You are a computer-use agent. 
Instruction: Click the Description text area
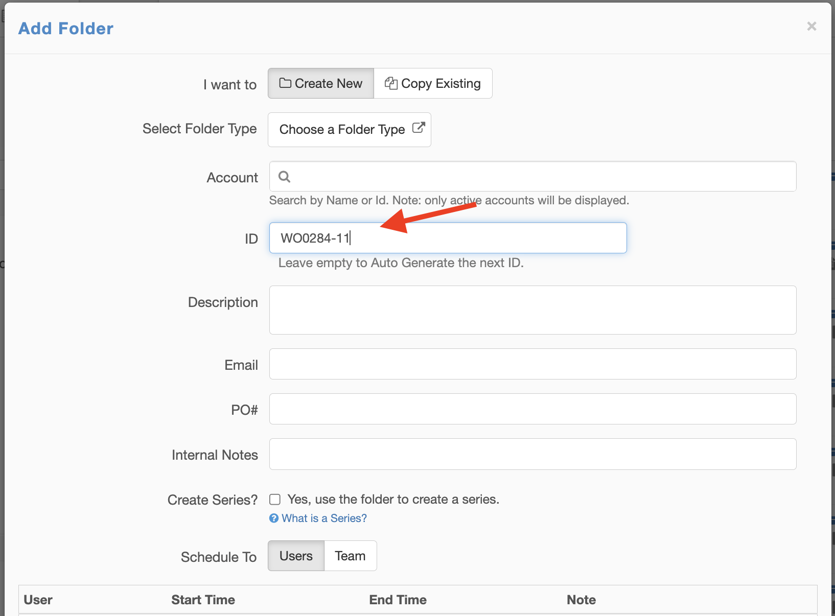[532, 310]
